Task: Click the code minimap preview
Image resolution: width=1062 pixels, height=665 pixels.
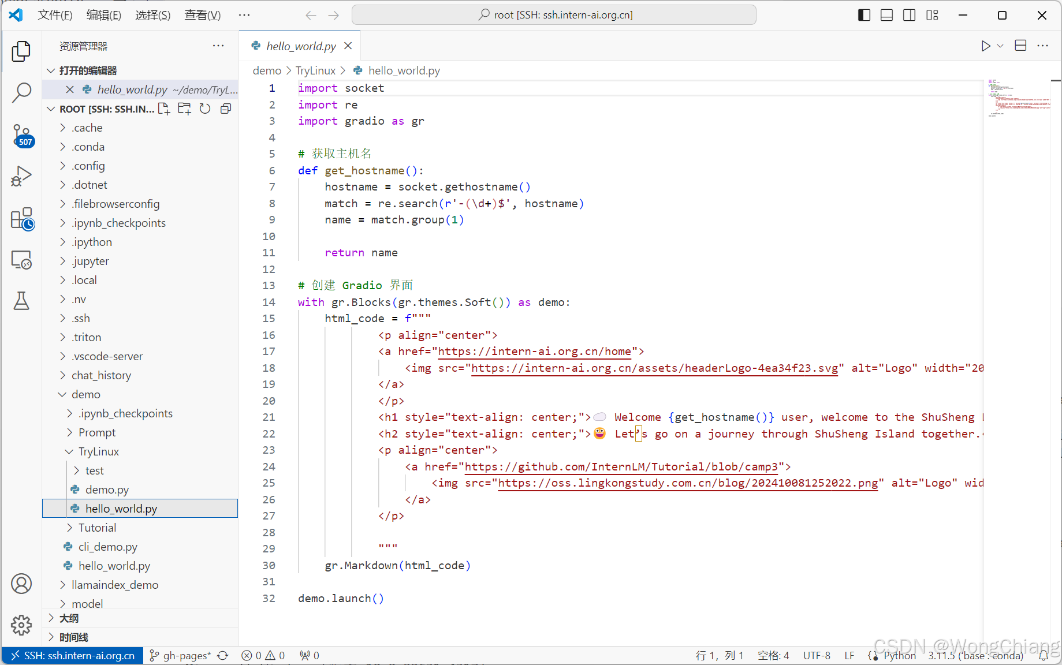Action: pos(1019,98)
